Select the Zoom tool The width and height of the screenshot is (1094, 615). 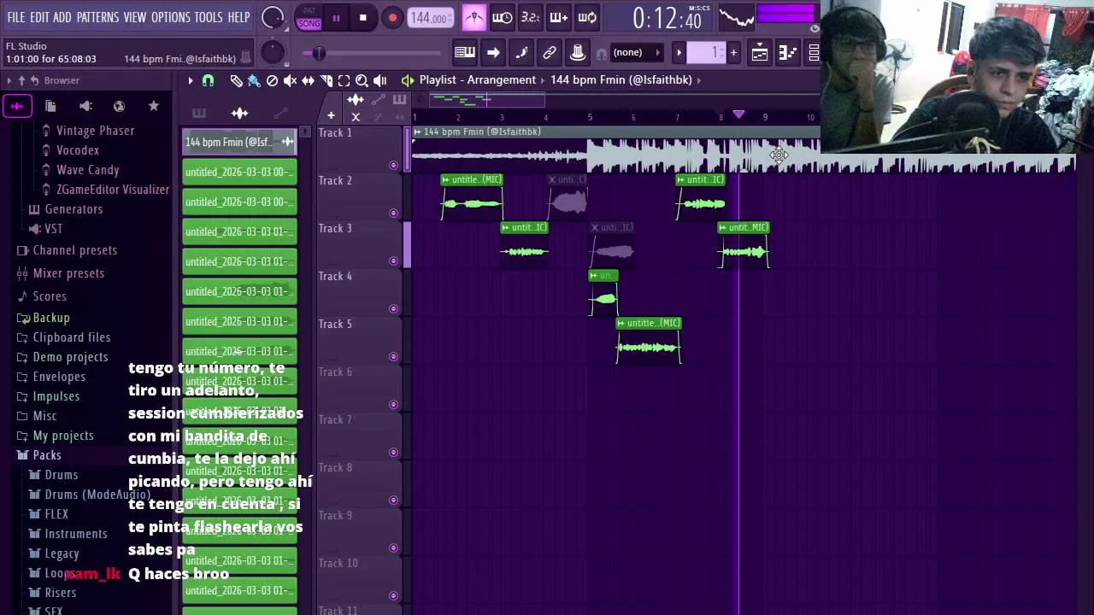362,80
